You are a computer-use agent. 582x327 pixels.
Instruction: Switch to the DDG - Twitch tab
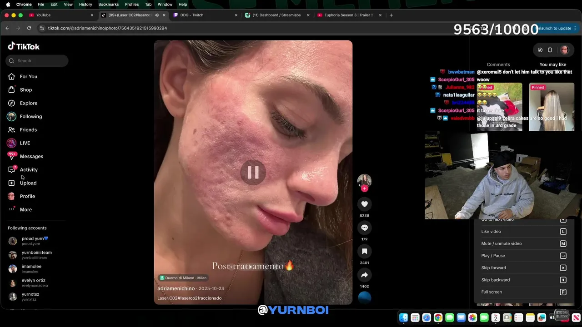[205, 15]
